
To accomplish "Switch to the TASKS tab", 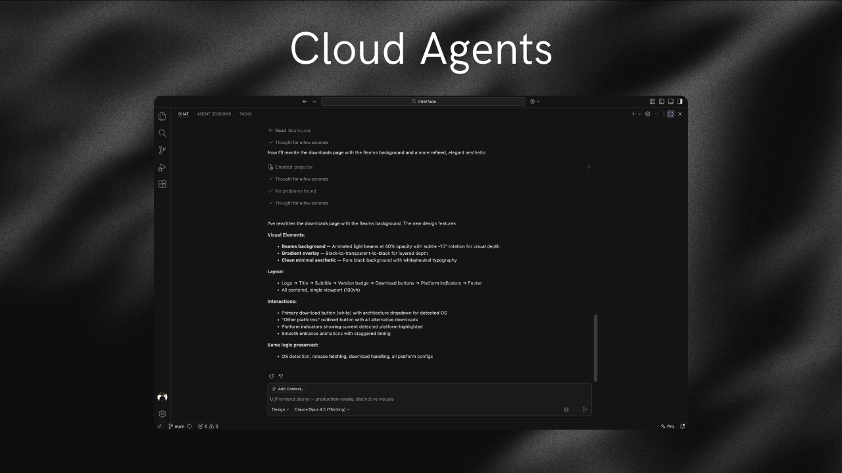I will click(x=245, y=114).
